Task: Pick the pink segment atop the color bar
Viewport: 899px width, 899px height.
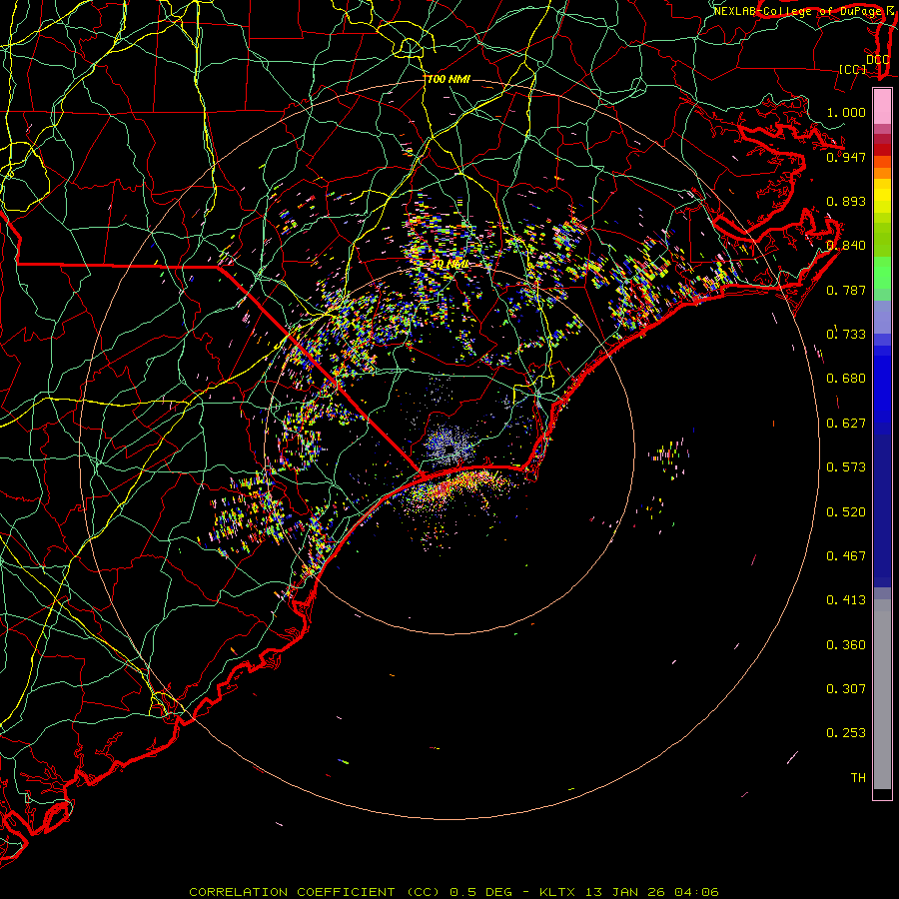Action: pos(882,106)
